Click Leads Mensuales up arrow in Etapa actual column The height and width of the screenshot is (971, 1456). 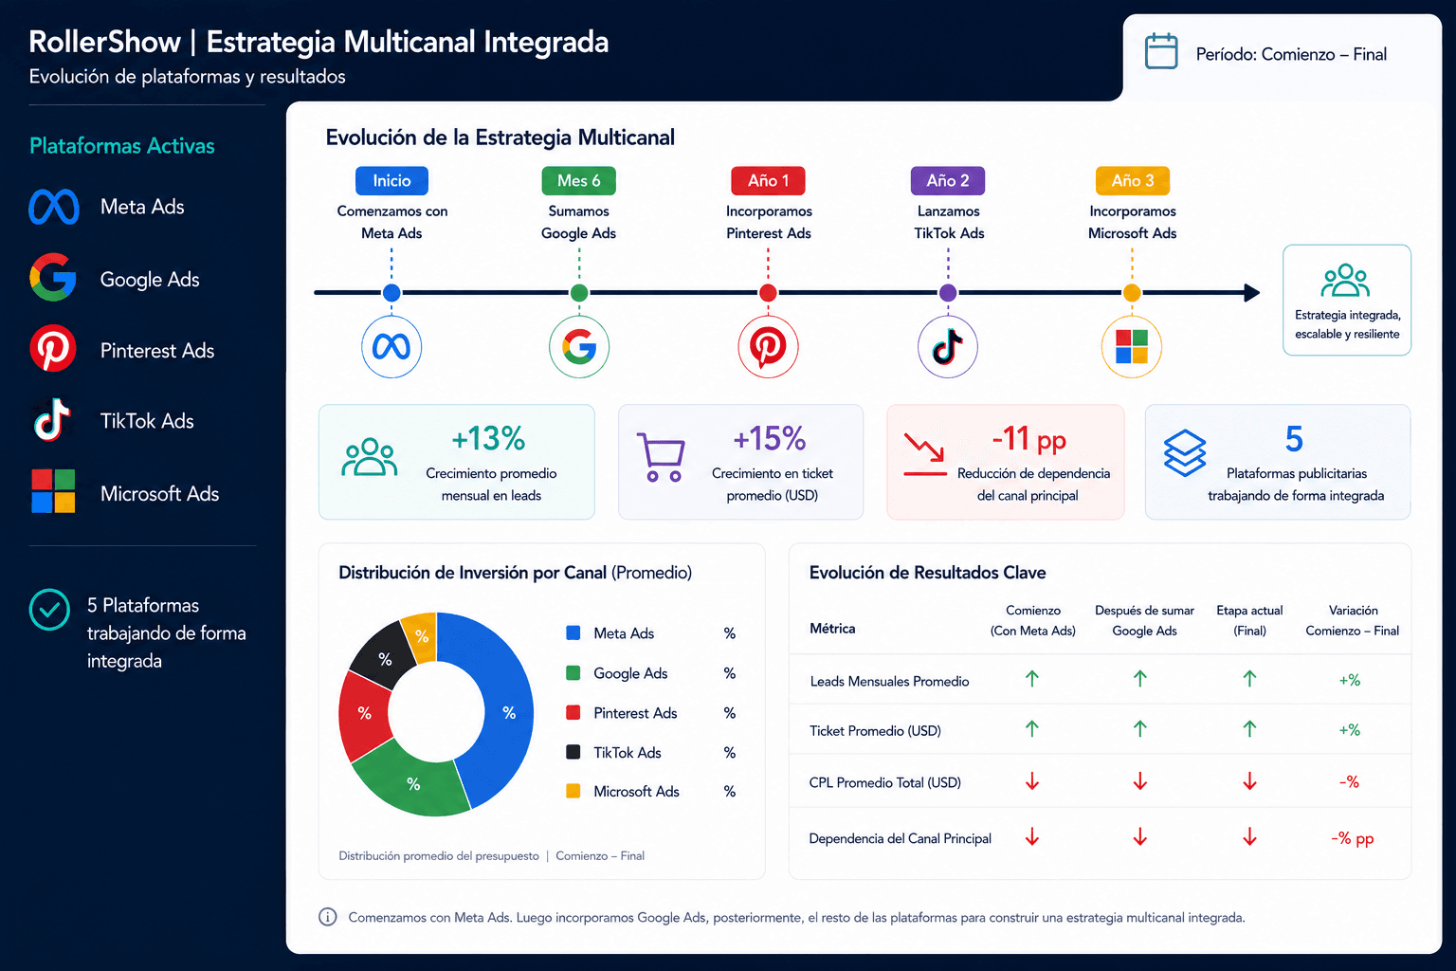[x=1249, y=679]
